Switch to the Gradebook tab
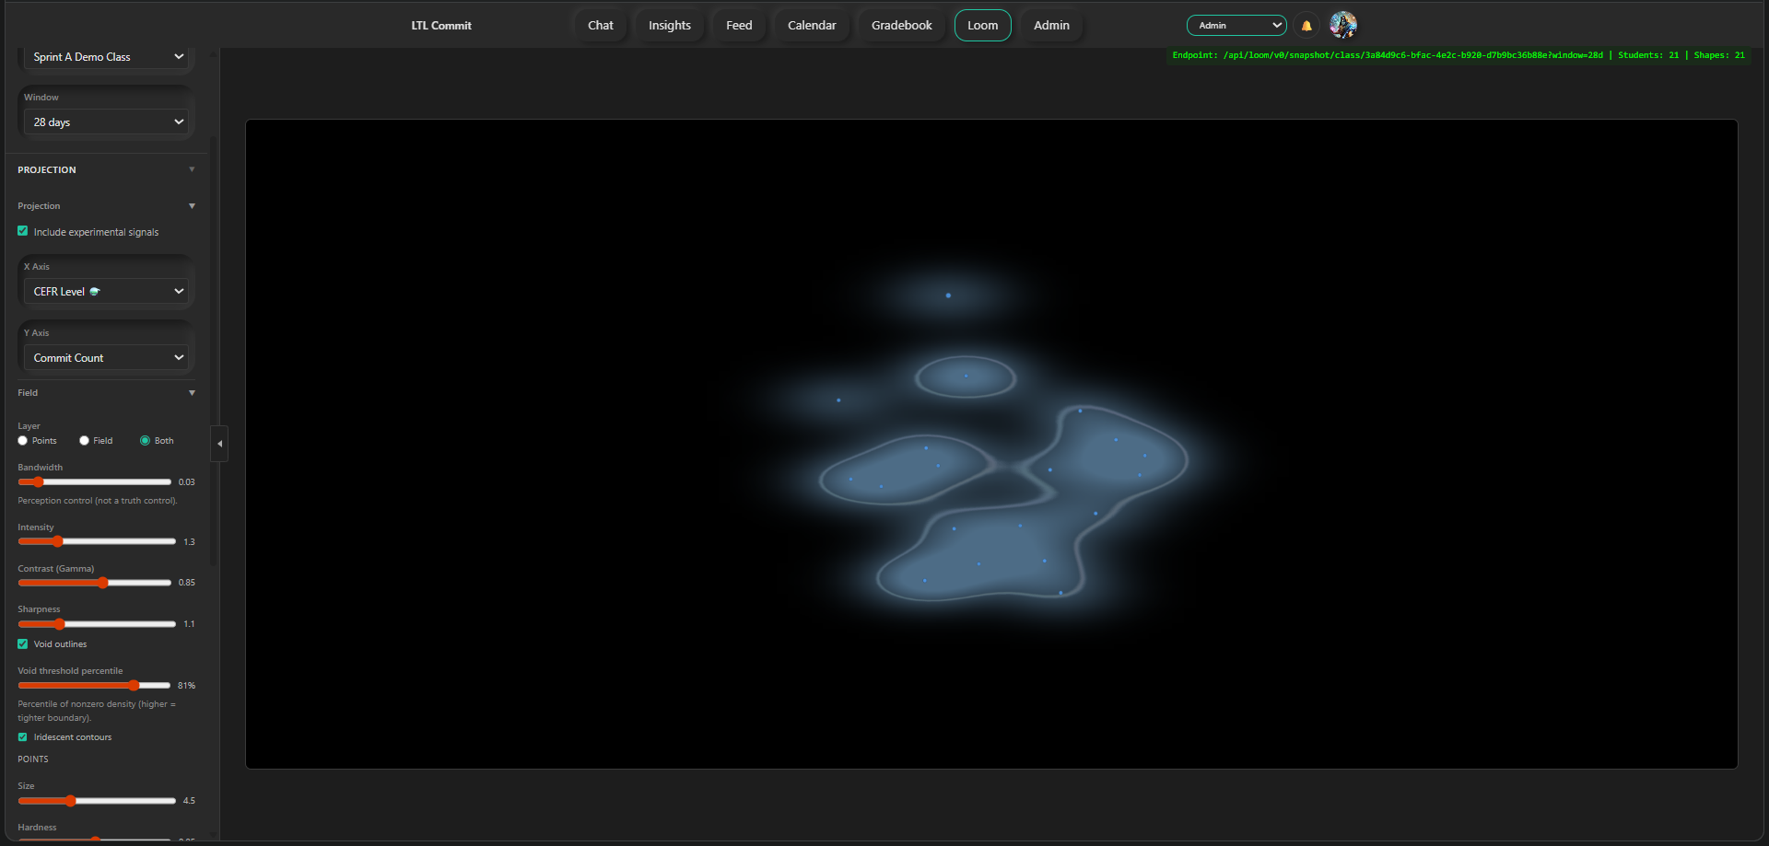Image resolution: width=1769 pixels, height=846 pixels. [902, 25]
